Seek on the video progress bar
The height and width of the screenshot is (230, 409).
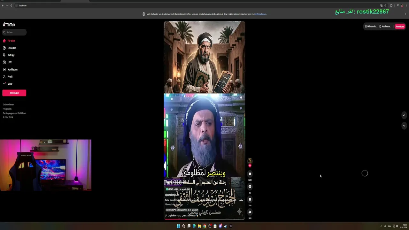204,219
